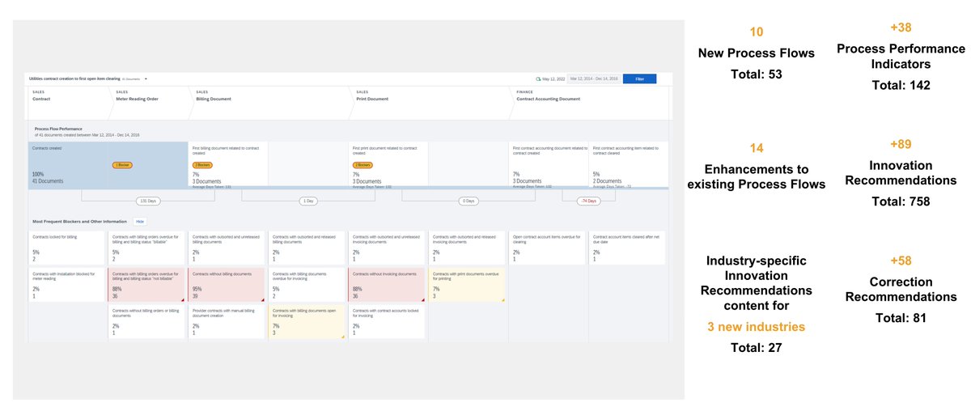Viewport: 971px width, 407px height.
Task: Click the First contract accounting item cleared tile
Action: [x=629, y=165]
